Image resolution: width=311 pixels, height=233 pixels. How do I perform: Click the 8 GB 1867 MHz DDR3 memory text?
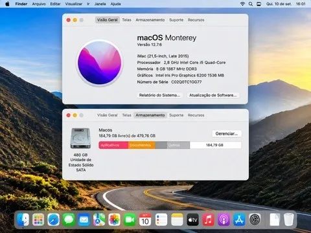point(176,69)
